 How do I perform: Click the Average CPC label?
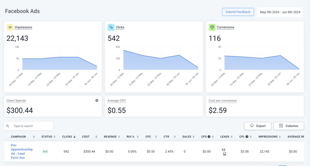117,101
